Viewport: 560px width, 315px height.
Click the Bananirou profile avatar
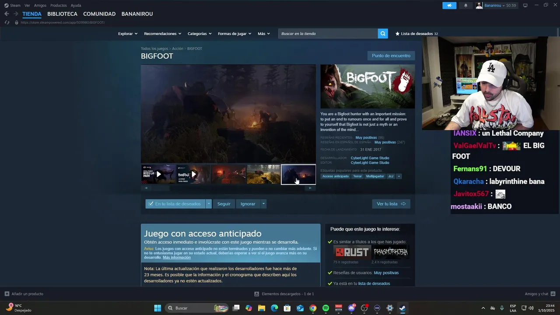tap(479, 5)
